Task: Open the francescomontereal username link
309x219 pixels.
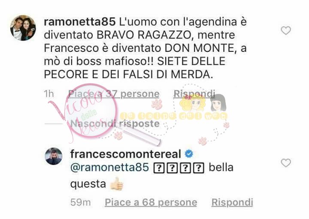Action: (125, 154)
